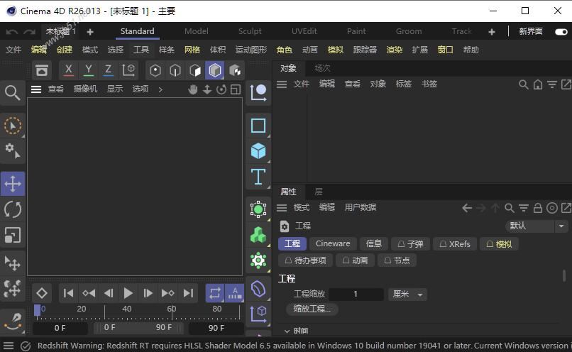Open the 厘米 unit dropdown
Viewport: 572px width, 352px height.
click(408, 294)
